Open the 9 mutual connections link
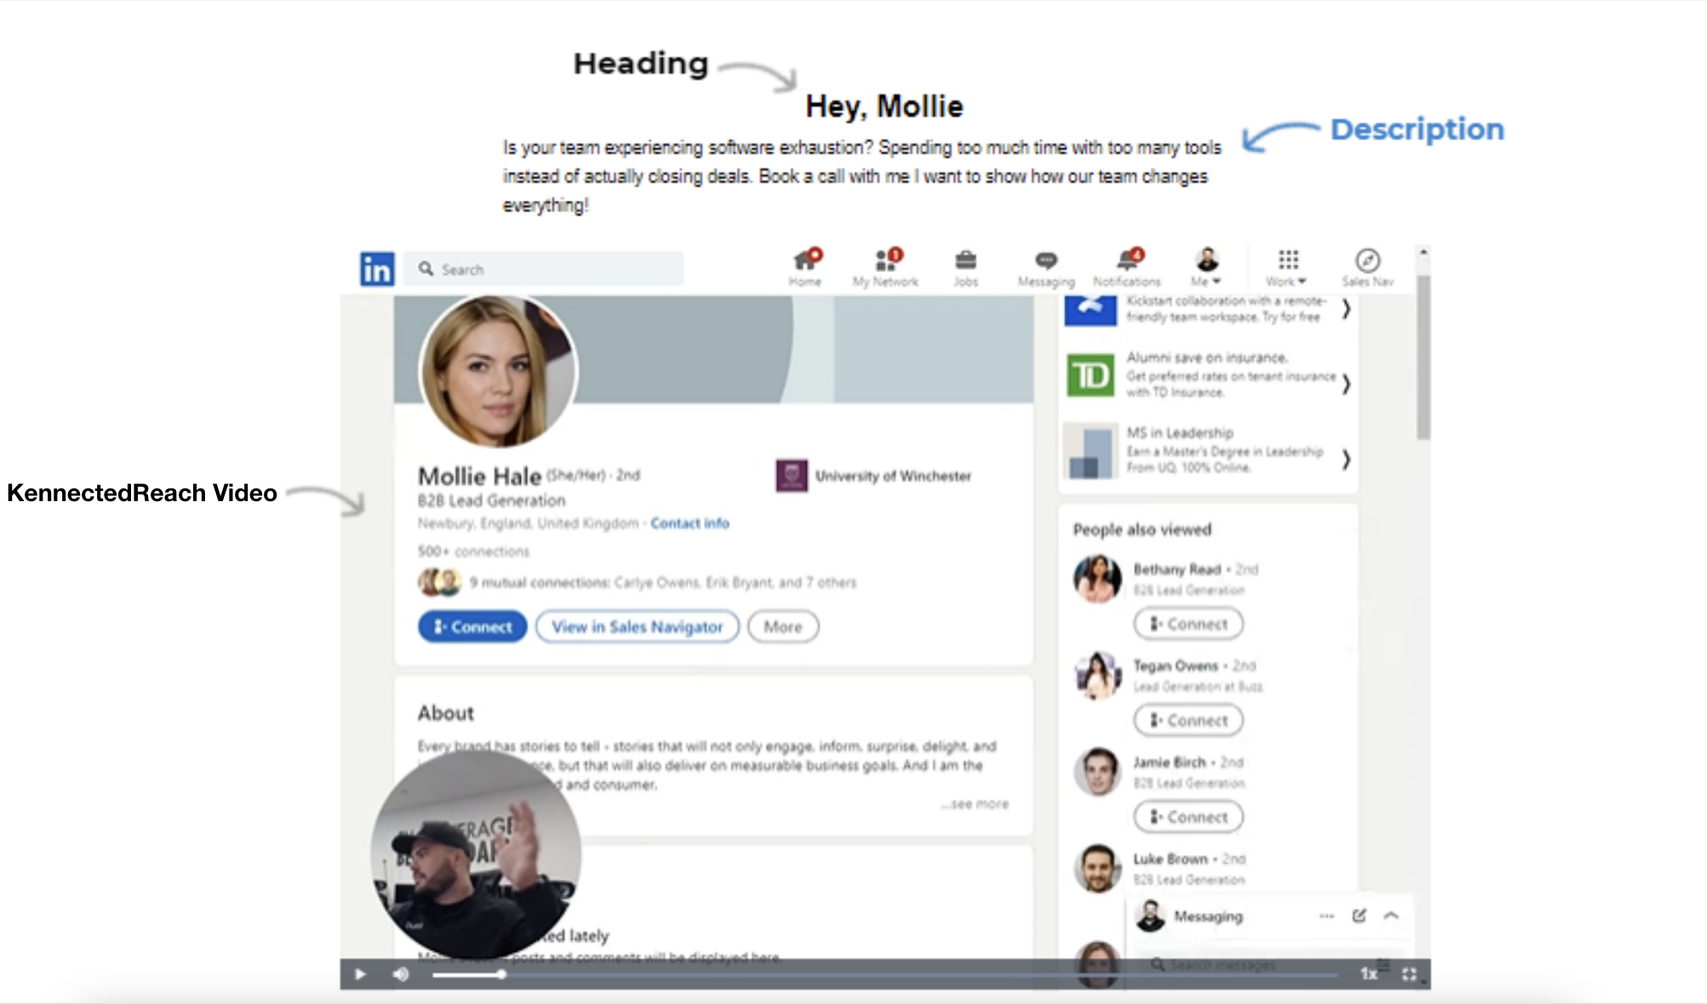 tap(662, 583)
